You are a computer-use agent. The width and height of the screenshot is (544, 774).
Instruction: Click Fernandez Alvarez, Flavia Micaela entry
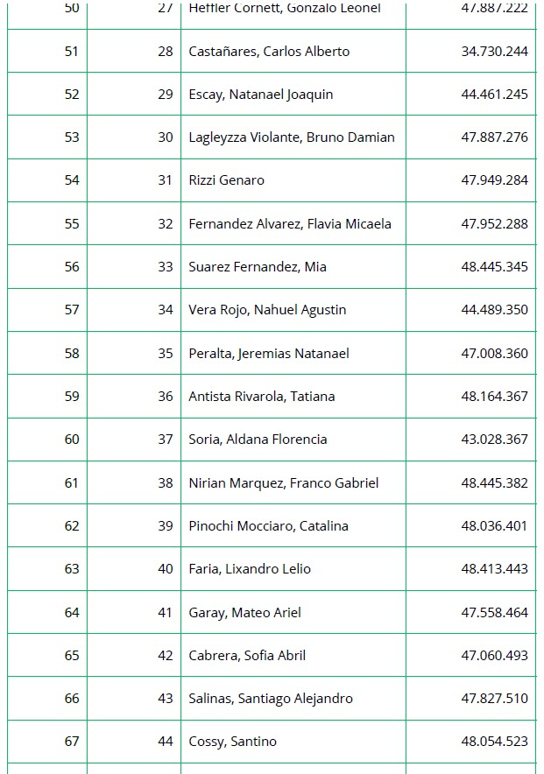[290, 224]
